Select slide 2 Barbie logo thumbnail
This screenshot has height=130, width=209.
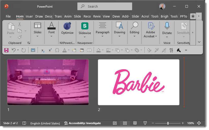(x=139, y=82)
